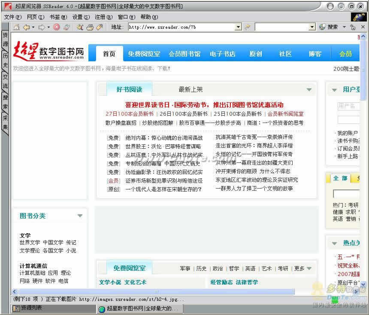Open the 世界文学 category link

point(30,243)
